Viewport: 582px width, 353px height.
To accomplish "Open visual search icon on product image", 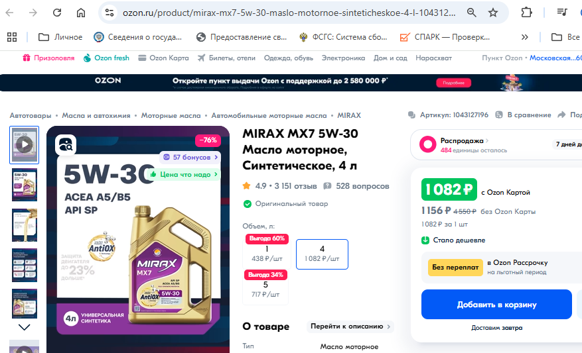I will coord(66,145).
